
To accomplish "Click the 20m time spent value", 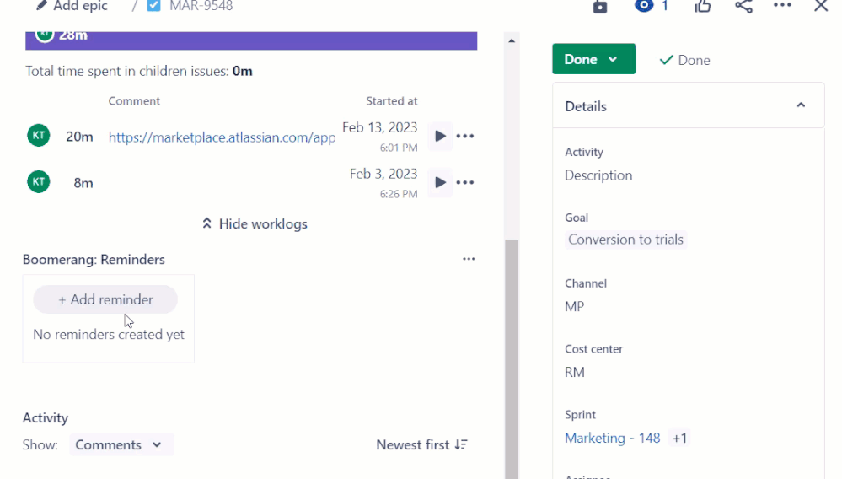I will (79, 137).
